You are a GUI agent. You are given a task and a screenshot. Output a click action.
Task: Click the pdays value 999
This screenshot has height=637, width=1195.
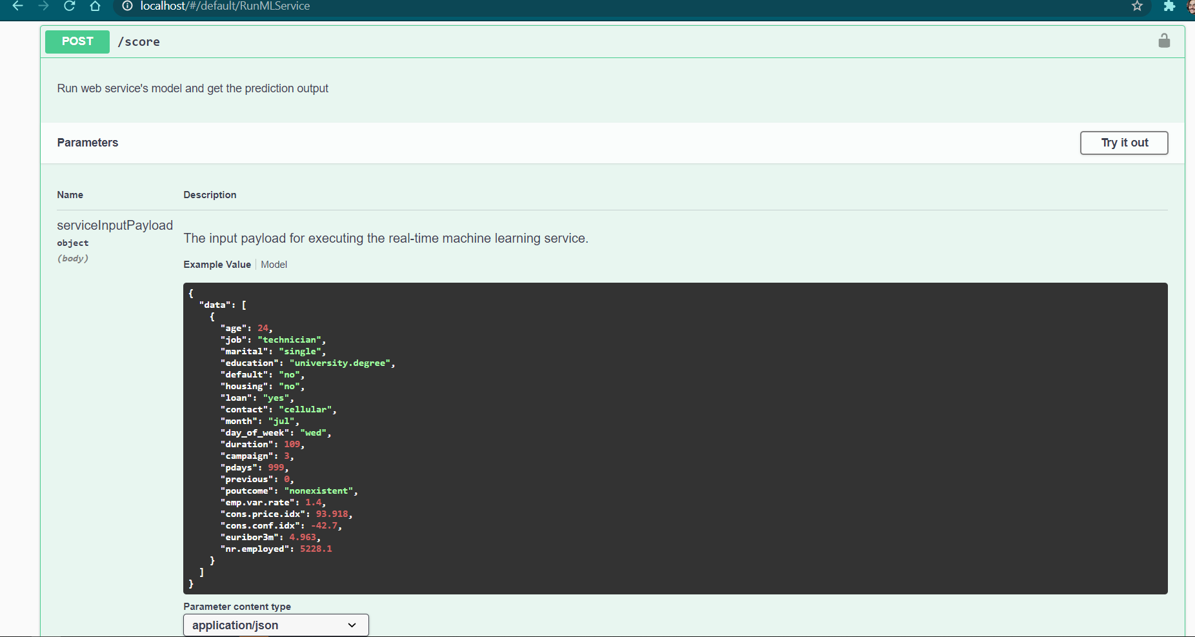click(x=276, y=468)
